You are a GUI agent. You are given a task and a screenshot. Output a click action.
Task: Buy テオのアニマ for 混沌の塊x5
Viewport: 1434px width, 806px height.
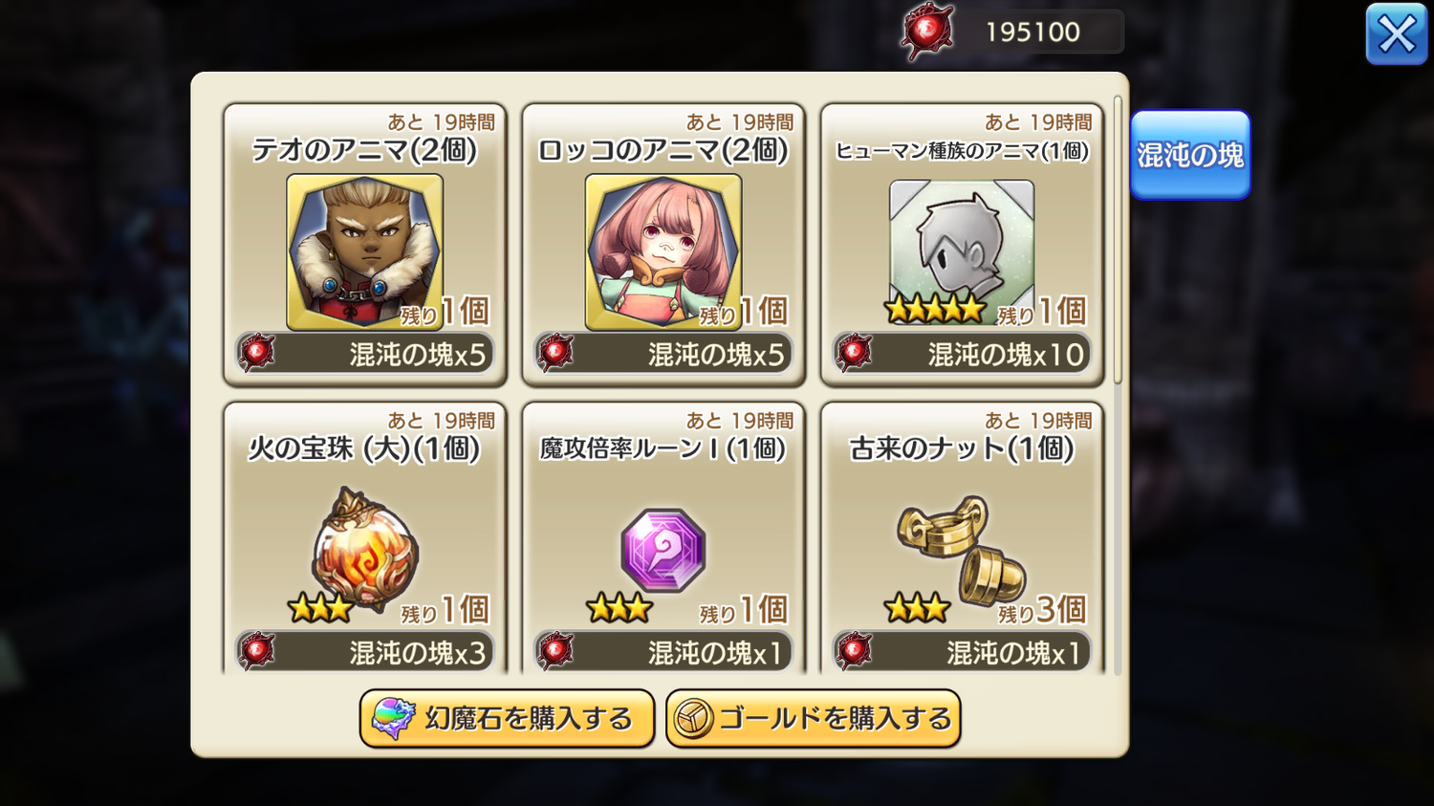365,354
